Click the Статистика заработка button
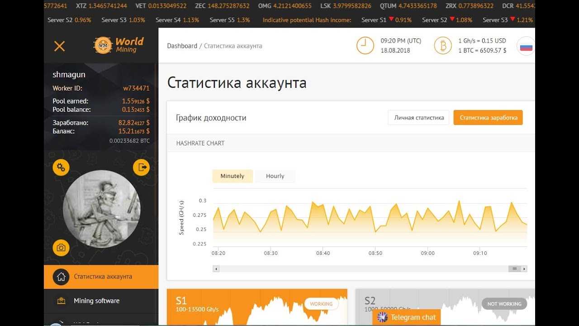579x326 pixels. click(489, 118)
